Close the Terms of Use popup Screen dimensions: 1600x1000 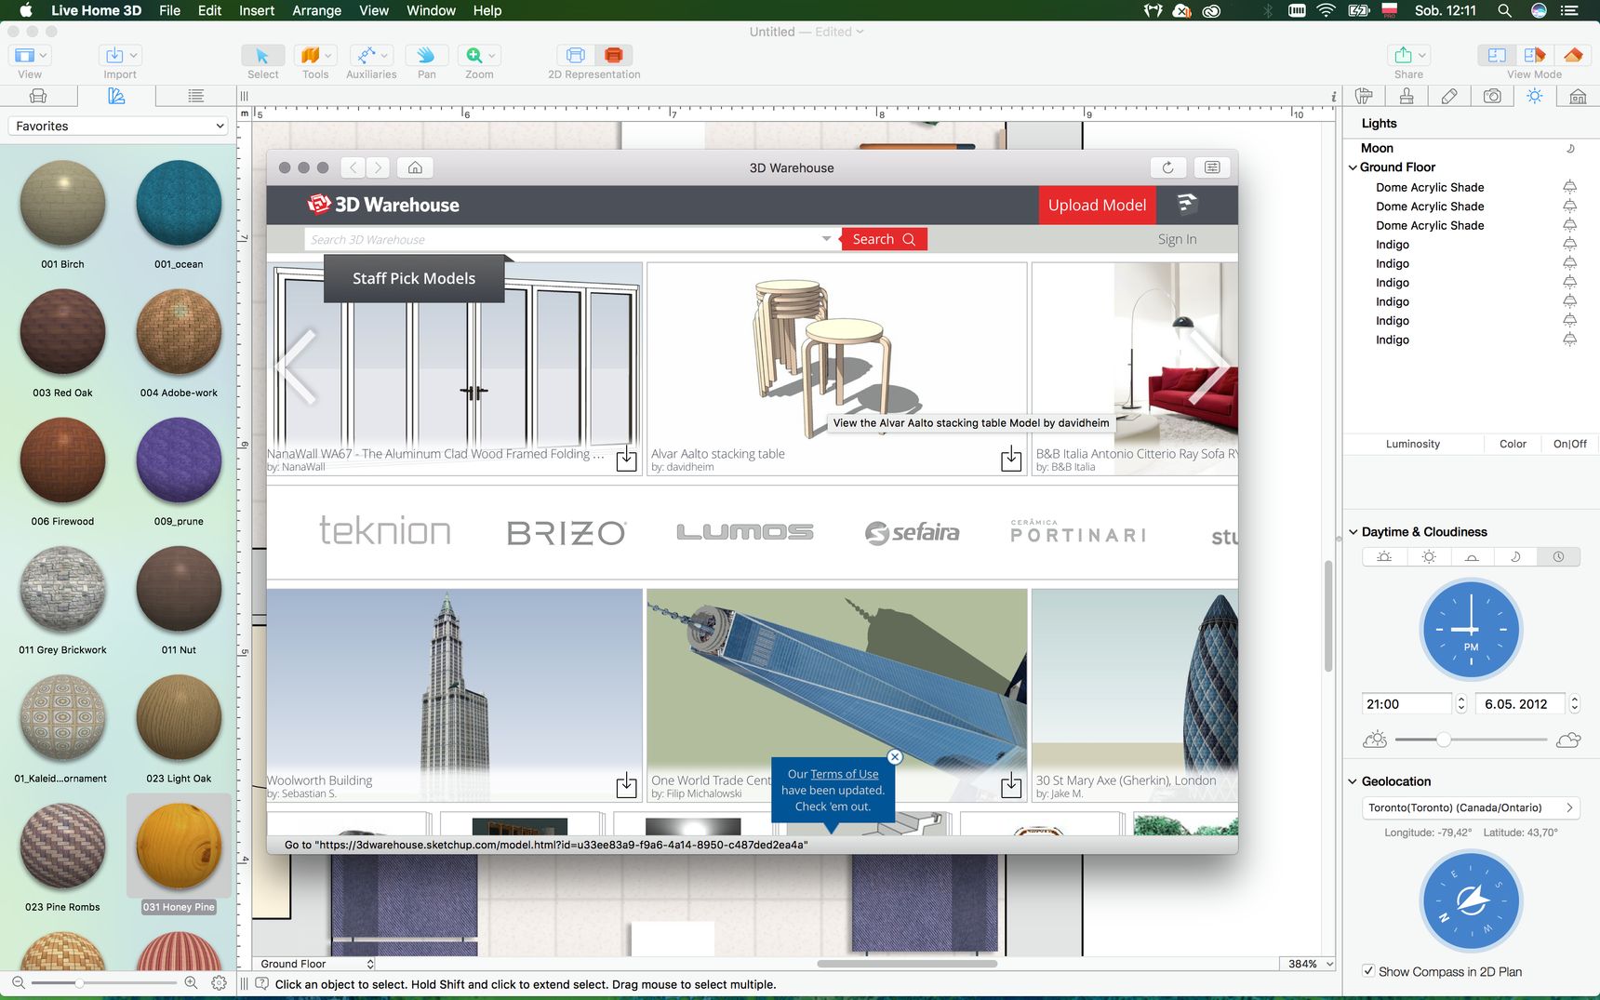point(895,757)
